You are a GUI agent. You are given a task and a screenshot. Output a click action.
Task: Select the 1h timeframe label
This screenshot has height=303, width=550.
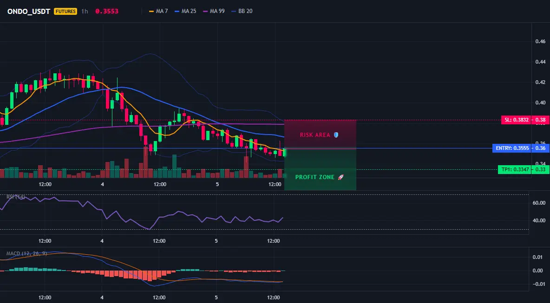tap(85, 11)
